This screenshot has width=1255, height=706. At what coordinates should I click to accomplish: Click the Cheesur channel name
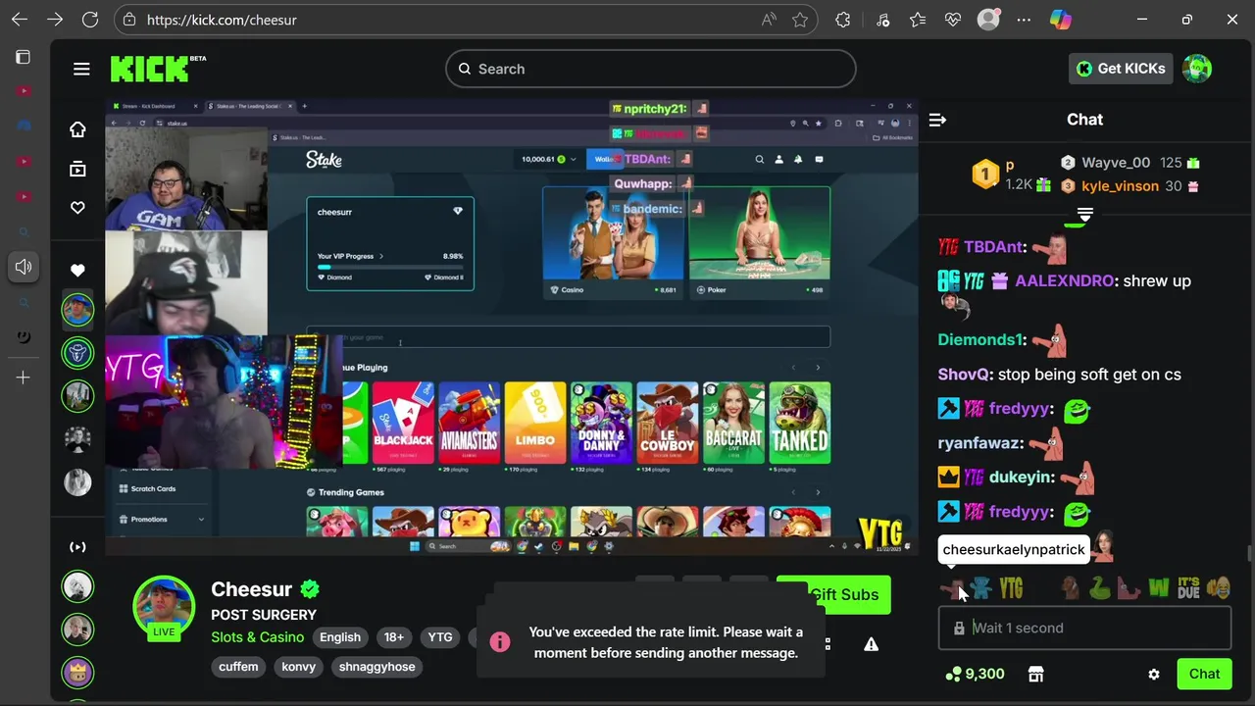click(x=251, y=589)
